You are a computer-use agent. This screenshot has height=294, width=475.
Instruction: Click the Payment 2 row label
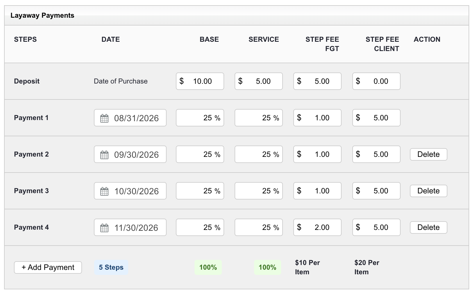(x=31, y=154)
